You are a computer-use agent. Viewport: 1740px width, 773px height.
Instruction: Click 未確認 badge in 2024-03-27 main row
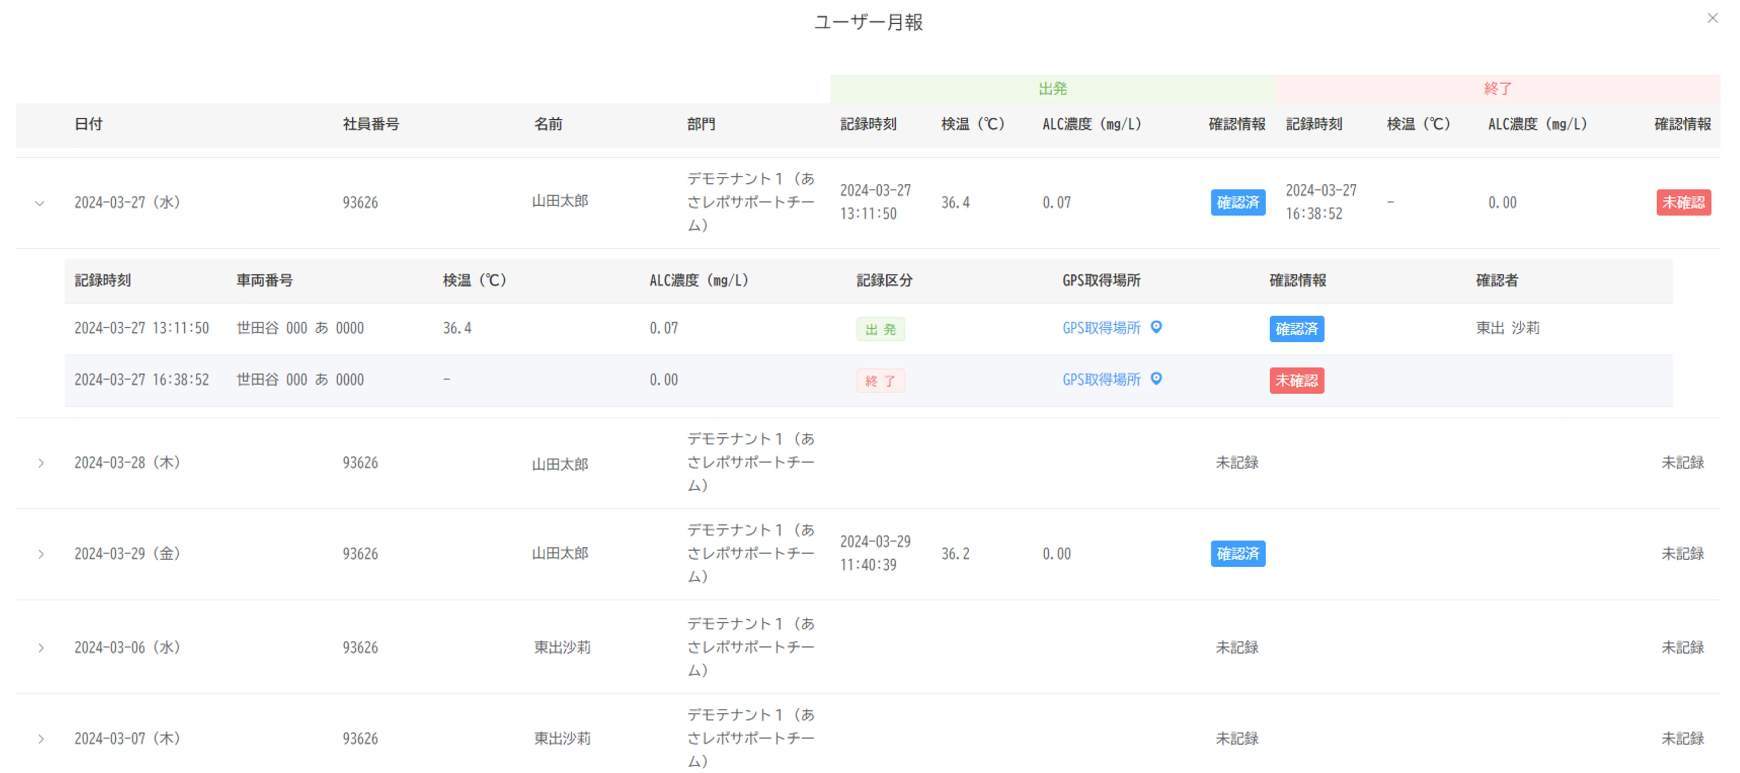(1683, 203)
